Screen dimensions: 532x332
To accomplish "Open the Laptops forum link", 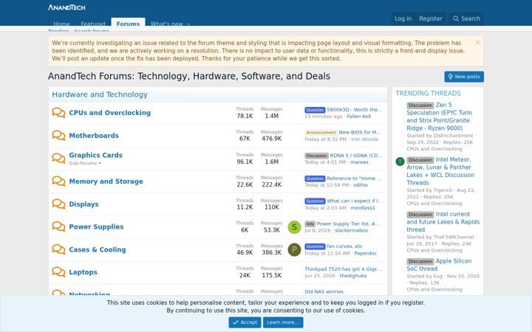I will (x=83, y=272).
